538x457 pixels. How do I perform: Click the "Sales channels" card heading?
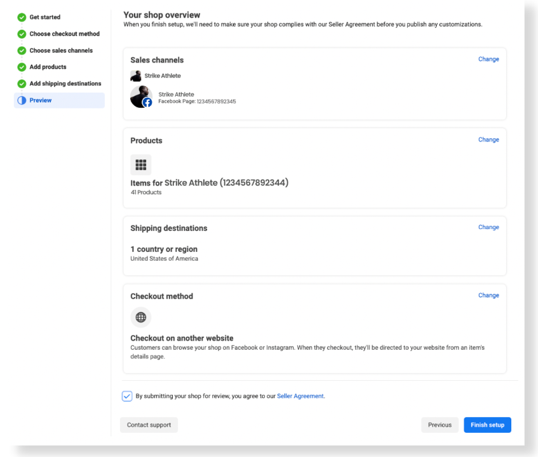pos(157,60)
